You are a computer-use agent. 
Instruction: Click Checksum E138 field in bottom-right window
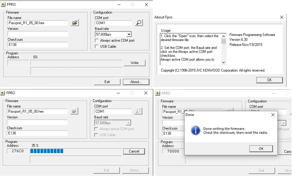pyautogui.click(x=173, y=133)
